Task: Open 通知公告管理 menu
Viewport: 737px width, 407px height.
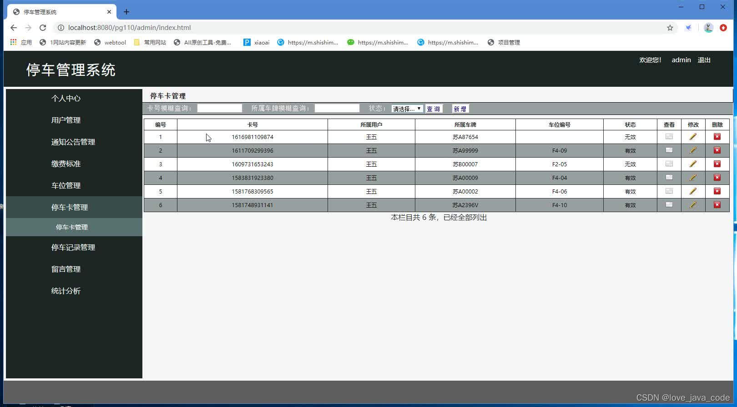Action: tap(73, 142)
